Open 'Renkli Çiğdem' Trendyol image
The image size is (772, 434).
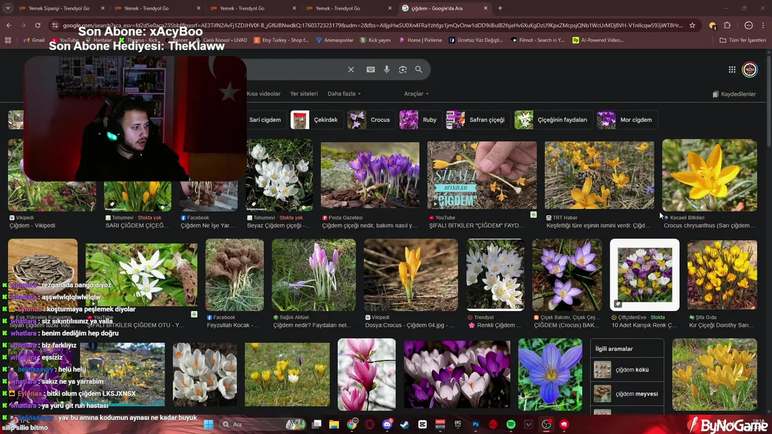point(495,275)
